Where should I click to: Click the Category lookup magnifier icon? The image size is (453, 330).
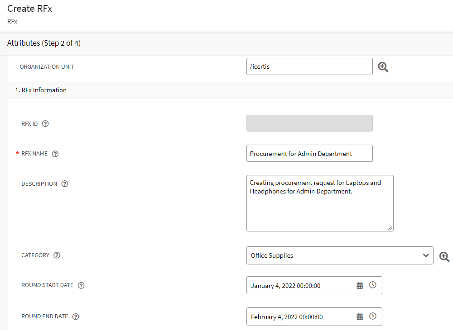tap(444, 256)
